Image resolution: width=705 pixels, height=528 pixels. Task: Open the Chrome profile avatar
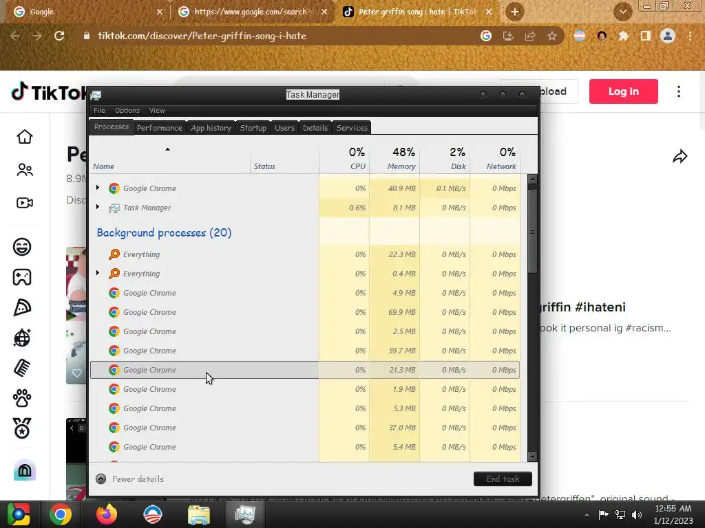click(x=668, y=36)
